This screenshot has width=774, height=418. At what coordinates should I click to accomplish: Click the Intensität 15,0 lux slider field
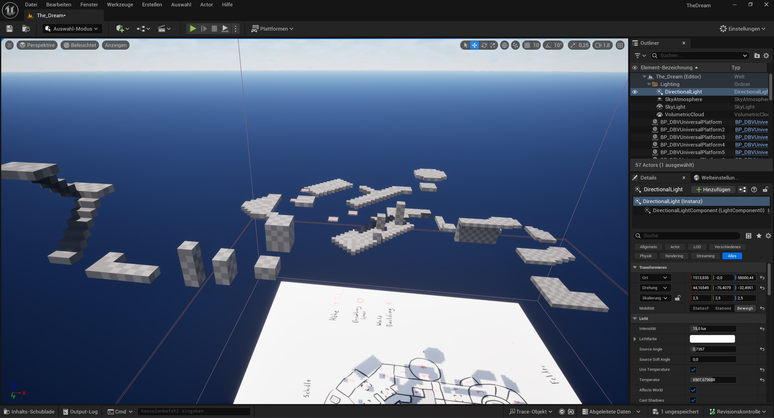point(713,329)
